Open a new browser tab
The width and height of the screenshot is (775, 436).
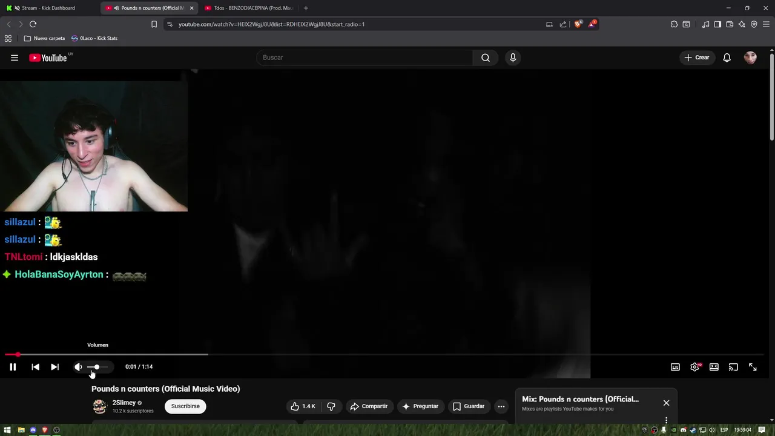point(306,8)
